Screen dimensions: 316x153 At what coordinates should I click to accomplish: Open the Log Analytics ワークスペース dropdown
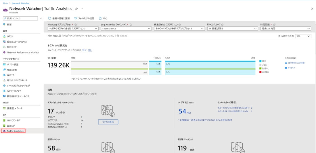[x=126, y=29]
